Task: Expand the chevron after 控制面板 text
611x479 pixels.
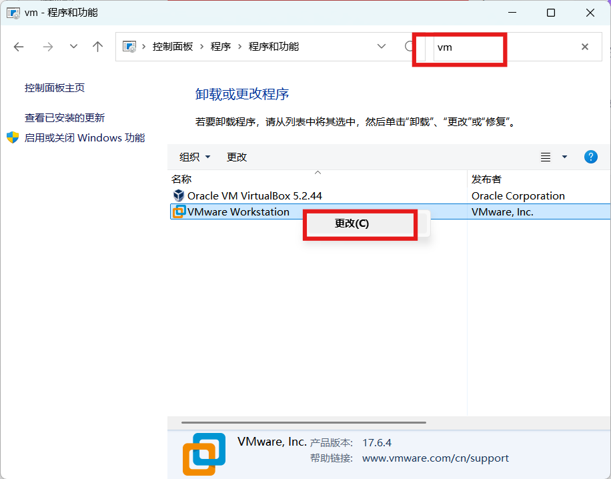Action: pos(202,47)
